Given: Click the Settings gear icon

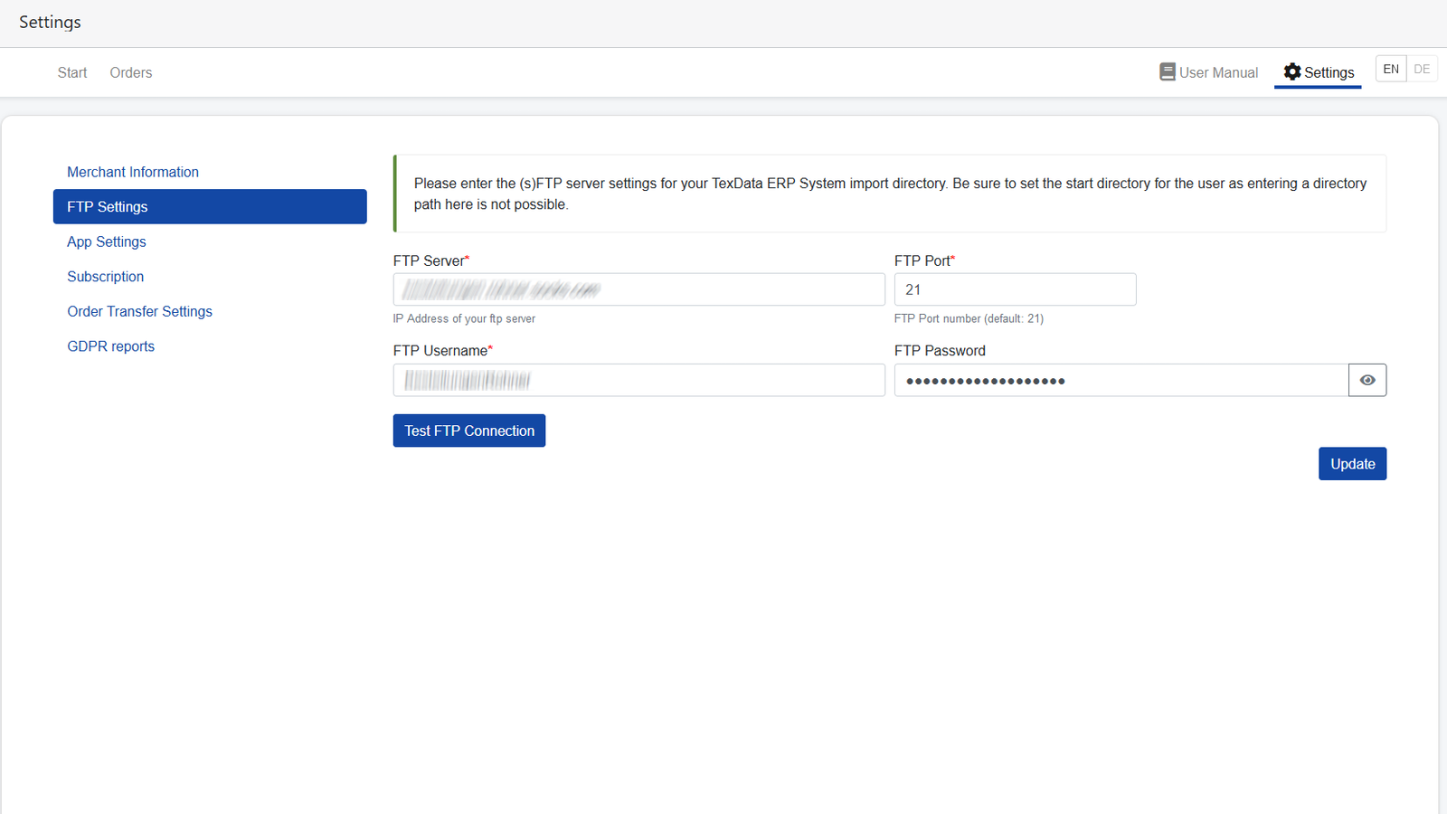Looking at the screenshot, I should click(x=1292, y=71).
